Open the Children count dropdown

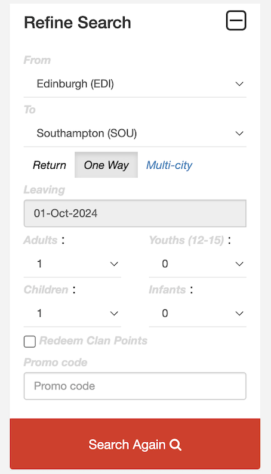pos(72,314)
